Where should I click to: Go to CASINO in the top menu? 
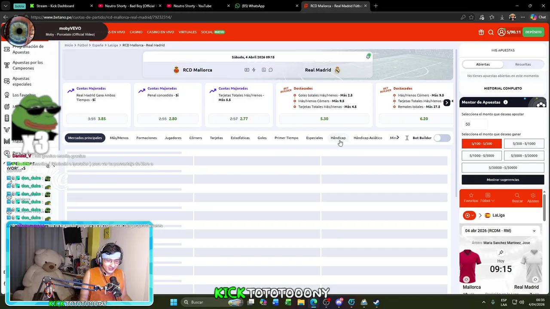pos(136,32)
